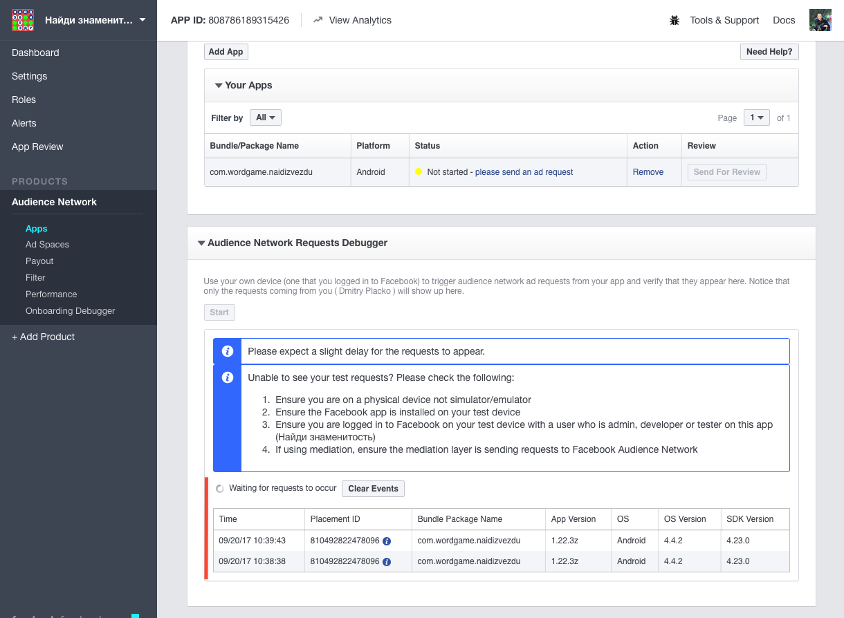
Task: Click the info icon beside slight delay notice
Action: pos(227,351)
